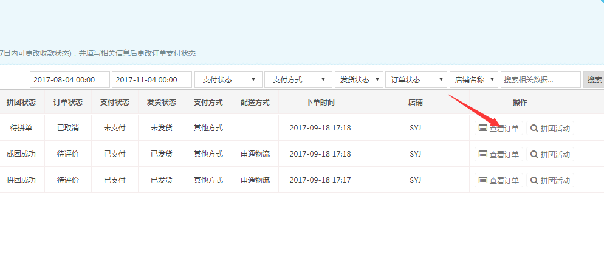Click the list icon in second row's 查看订单
Screen dimensions: 604x276
483,154
